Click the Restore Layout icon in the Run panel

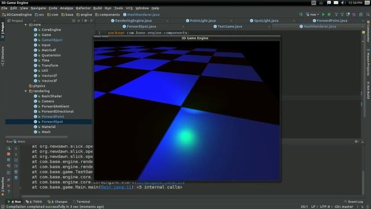pos(9,172)
